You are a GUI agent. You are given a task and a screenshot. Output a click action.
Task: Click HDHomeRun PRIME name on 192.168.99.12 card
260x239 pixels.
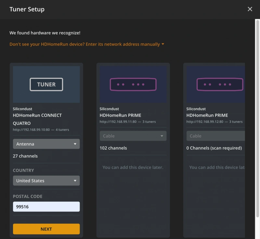207,115
